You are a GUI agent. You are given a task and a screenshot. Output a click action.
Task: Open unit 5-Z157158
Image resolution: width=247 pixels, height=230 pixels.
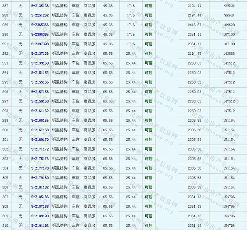[x=40, y=92]
